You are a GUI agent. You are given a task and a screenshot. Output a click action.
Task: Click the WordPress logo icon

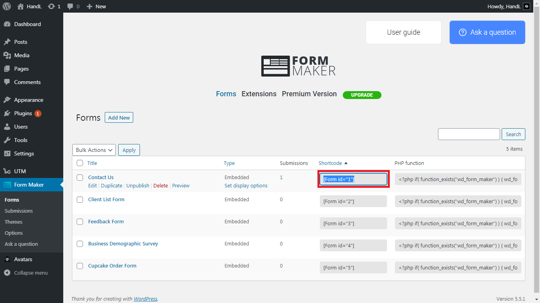point(7,6)
